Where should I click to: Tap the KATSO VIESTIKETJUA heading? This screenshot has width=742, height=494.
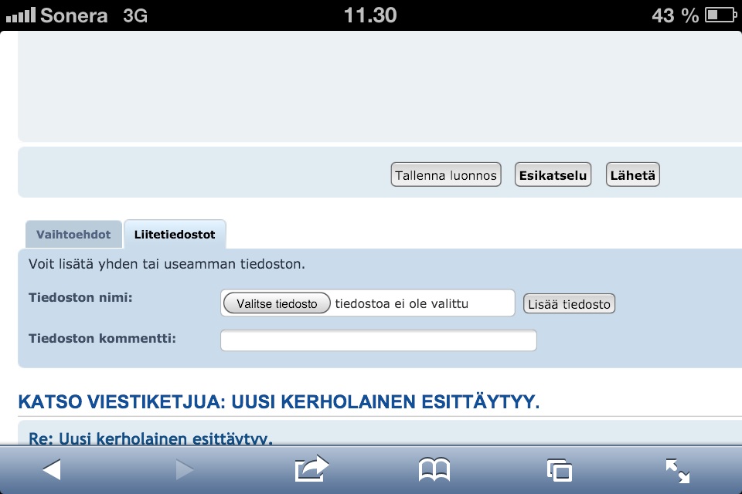[278, 401]
